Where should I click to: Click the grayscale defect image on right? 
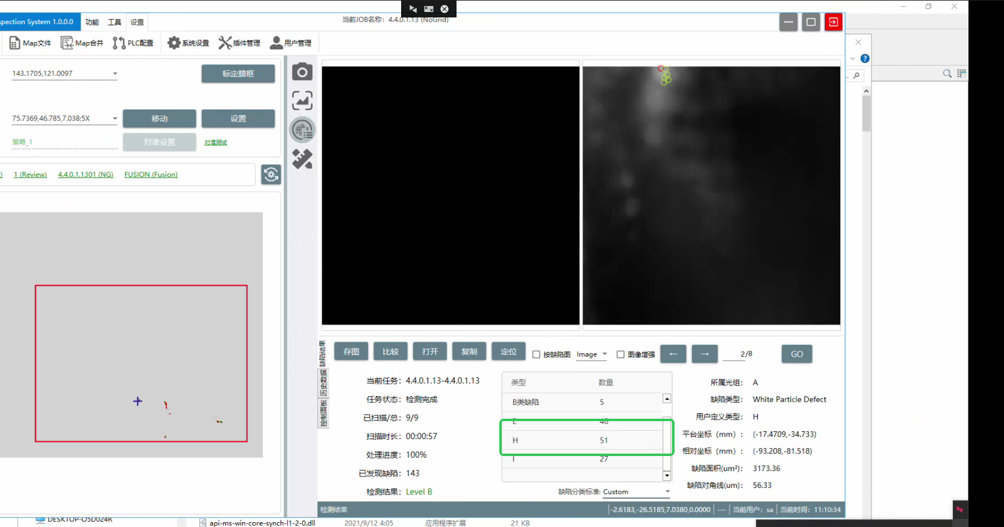(711, 196)
